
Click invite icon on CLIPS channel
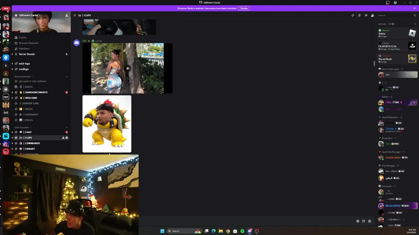(x=63, y=138)
